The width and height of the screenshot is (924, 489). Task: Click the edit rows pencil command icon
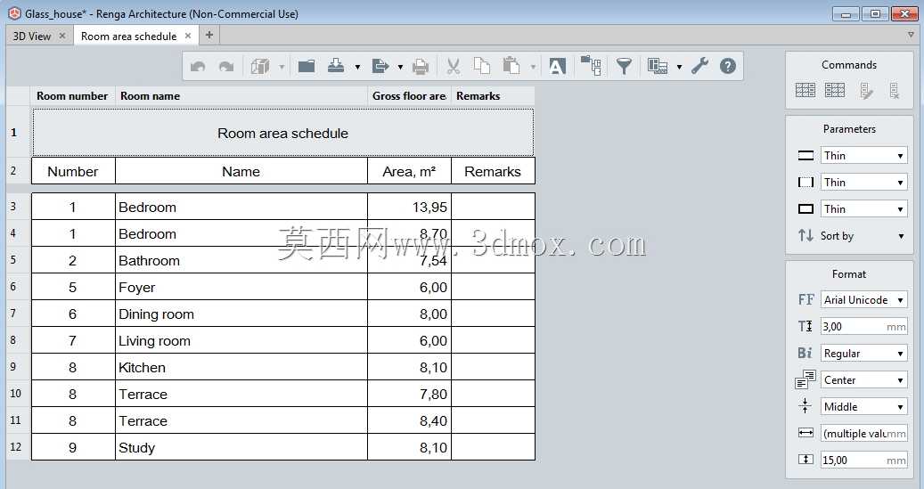click(866, 91)
